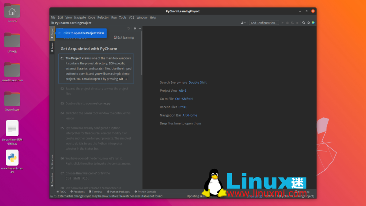Click Add Configuration button
366x206 pixels.
(x=264, y=23)
